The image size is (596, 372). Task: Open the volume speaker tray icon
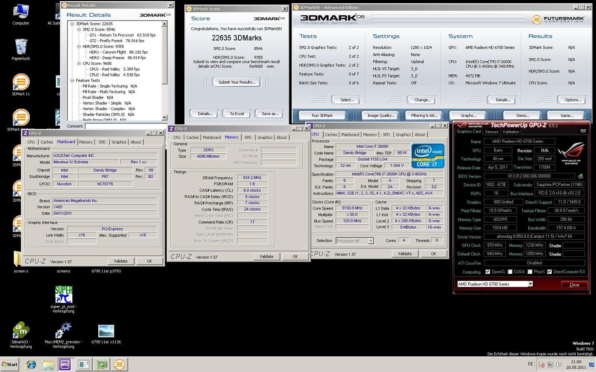(x=559, y=365)
